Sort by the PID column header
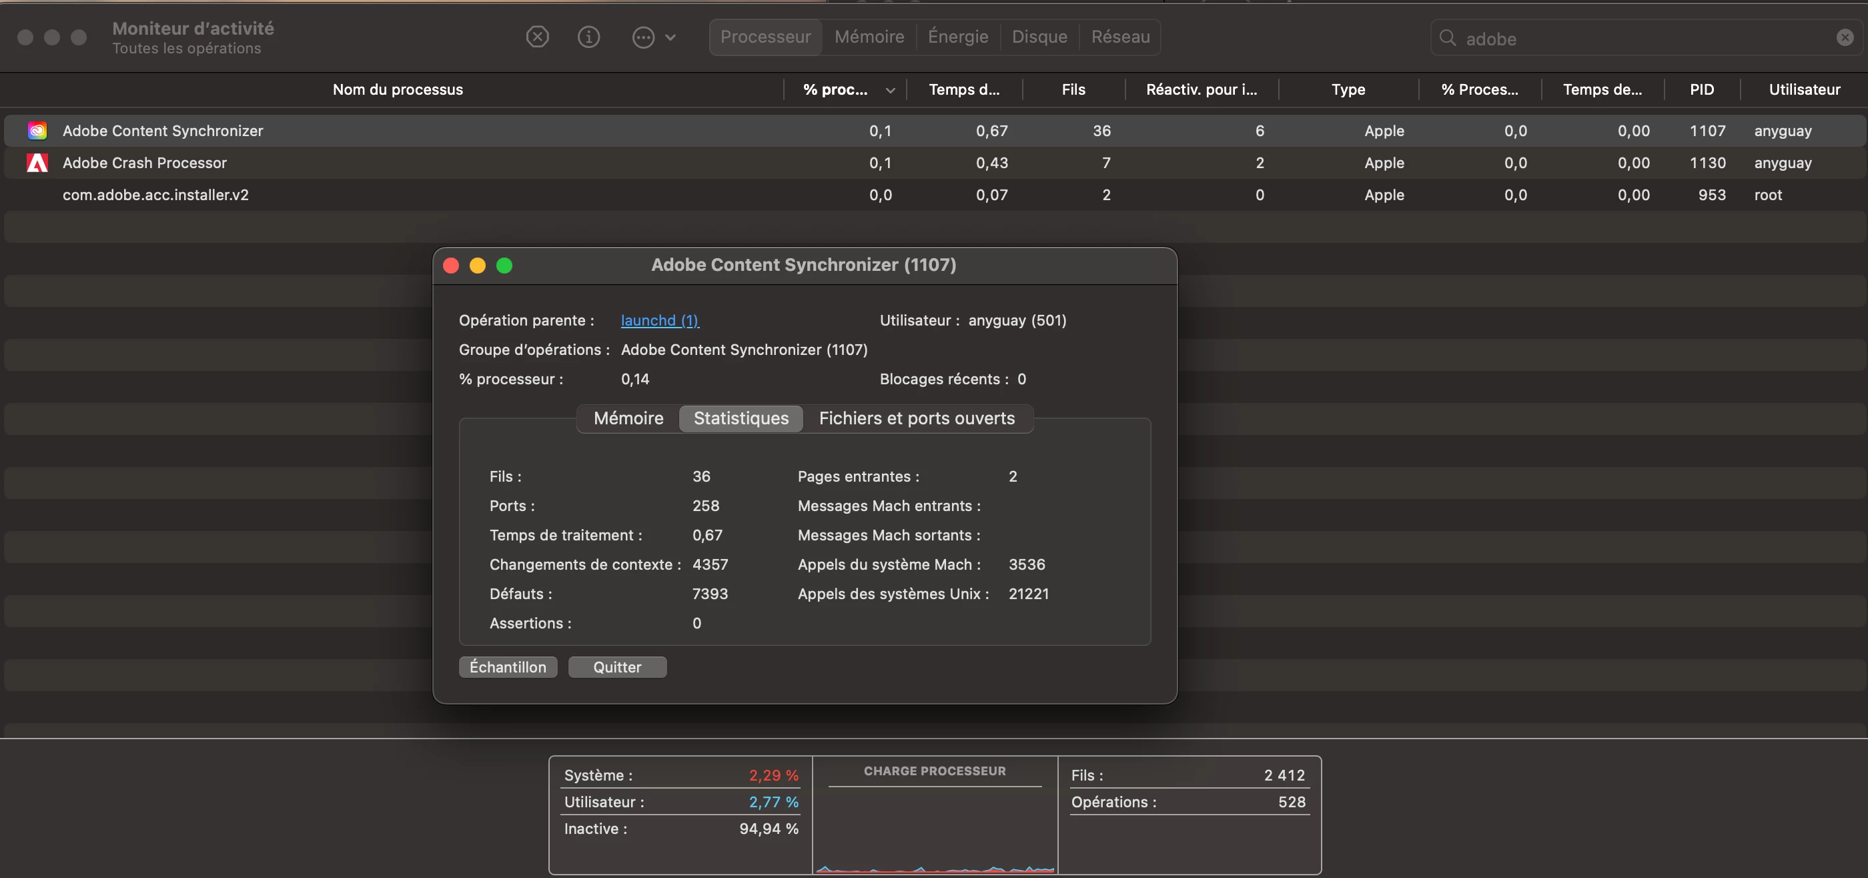 1701,90
